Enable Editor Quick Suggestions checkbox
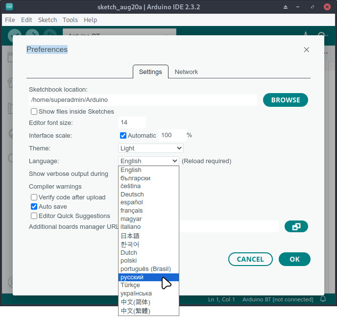337x317 pixels. (x=34, y=216)
